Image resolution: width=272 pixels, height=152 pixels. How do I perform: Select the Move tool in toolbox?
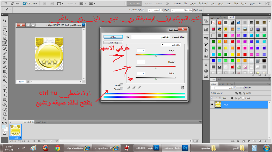pyautogui.click(x=5, y=21)
